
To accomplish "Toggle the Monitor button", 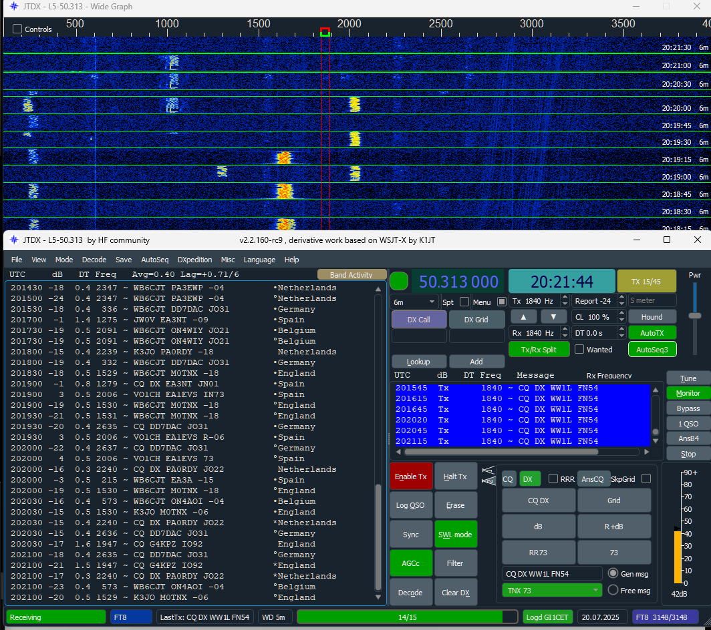I will (x=688, y=393).
